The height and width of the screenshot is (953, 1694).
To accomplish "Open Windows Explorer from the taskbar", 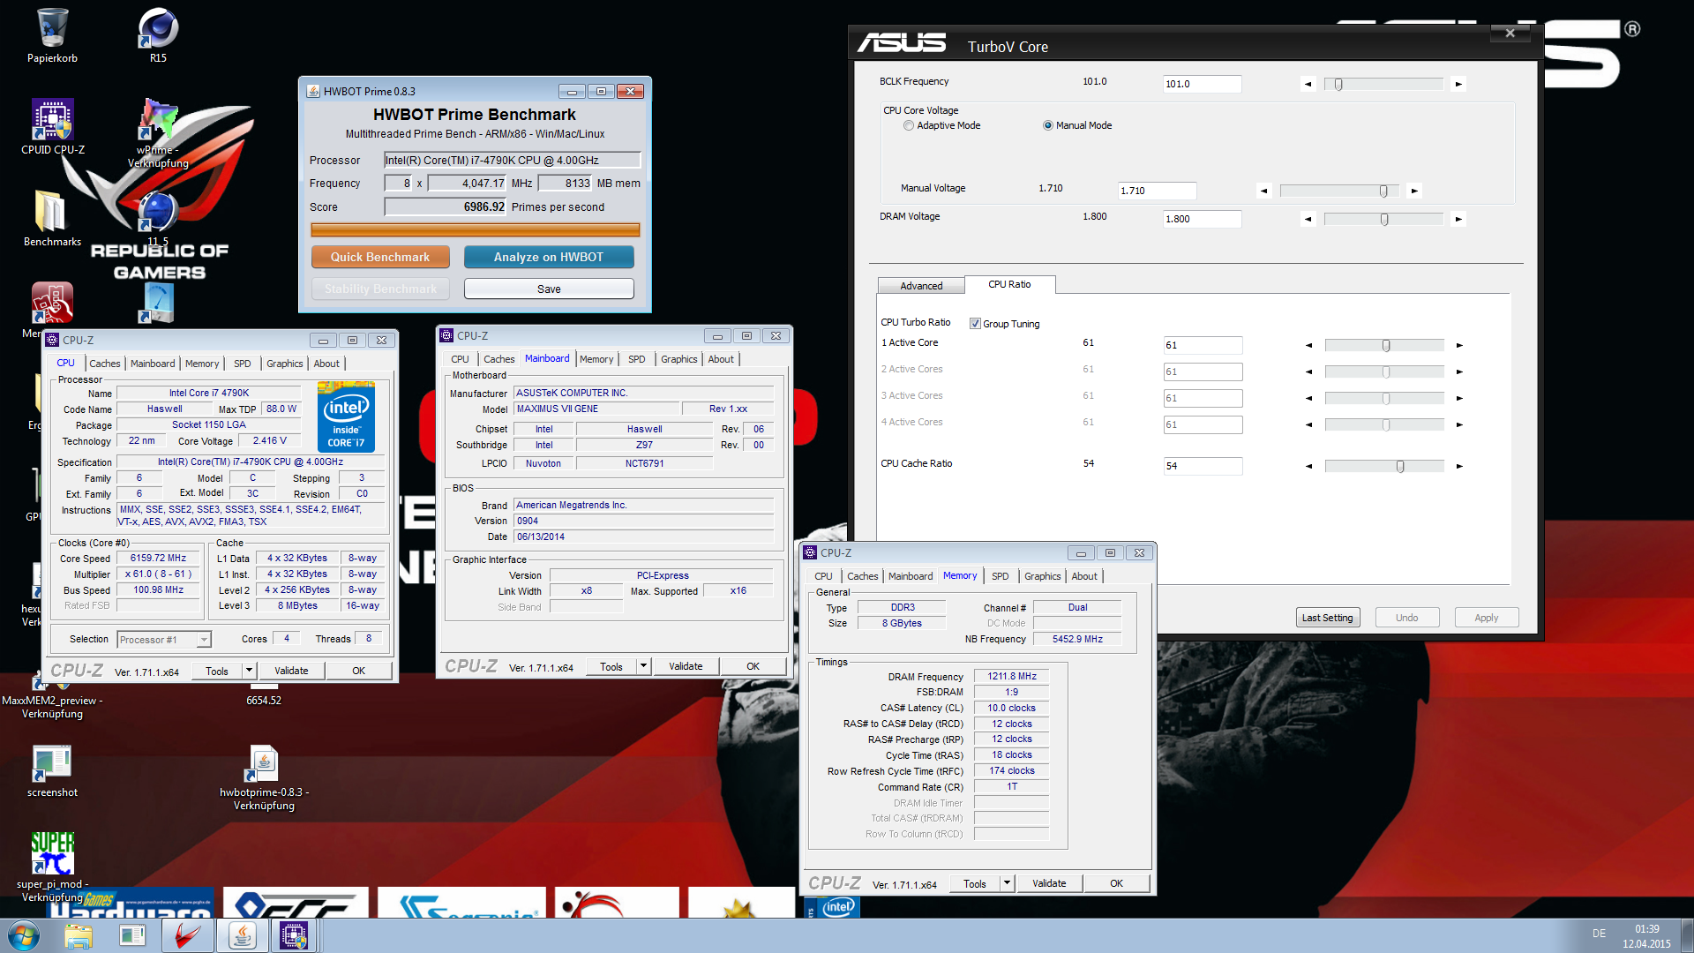I will pyautogui.click(x=79, y=936).
